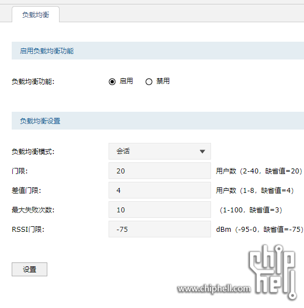
Task: Open the 负载均衡模式 dropdown showing 会话
Action: (160, 151)
